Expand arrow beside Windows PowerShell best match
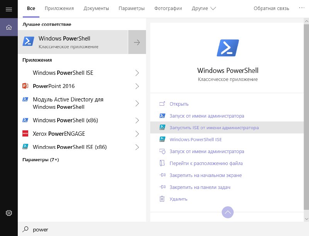 click(137, 42)
